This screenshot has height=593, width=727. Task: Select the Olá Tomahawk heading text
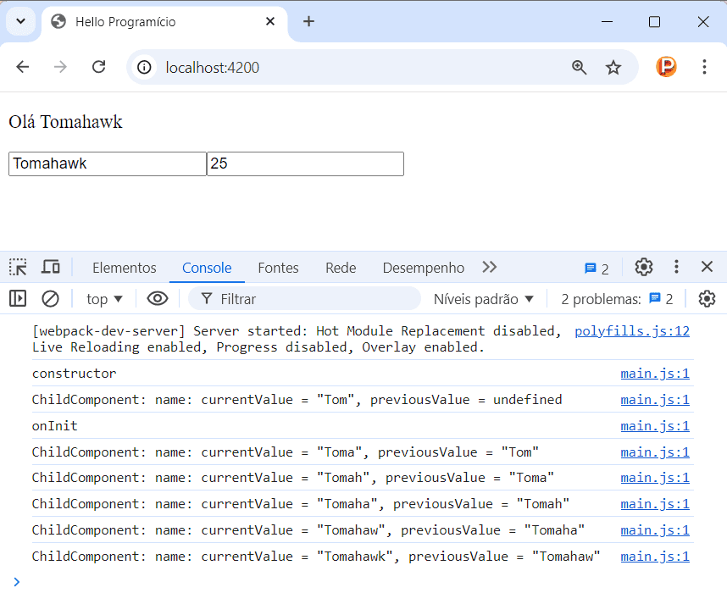(x=65, y=122)
